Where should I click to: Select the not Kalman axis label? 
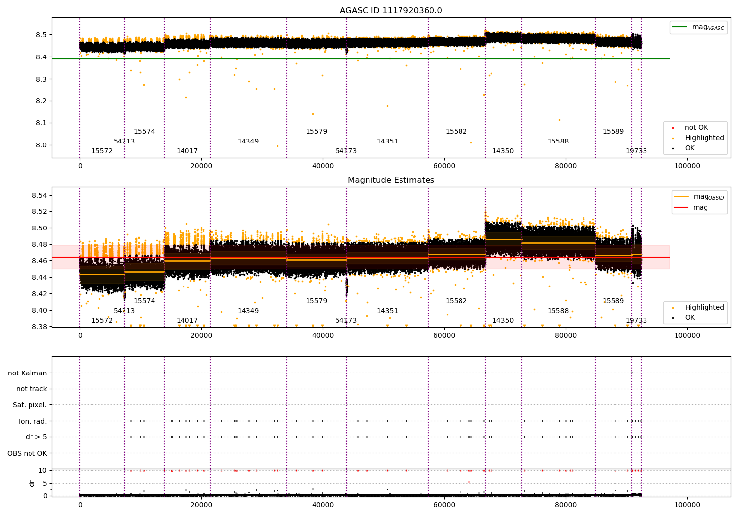pyautogui.click(x=28, y=373)
